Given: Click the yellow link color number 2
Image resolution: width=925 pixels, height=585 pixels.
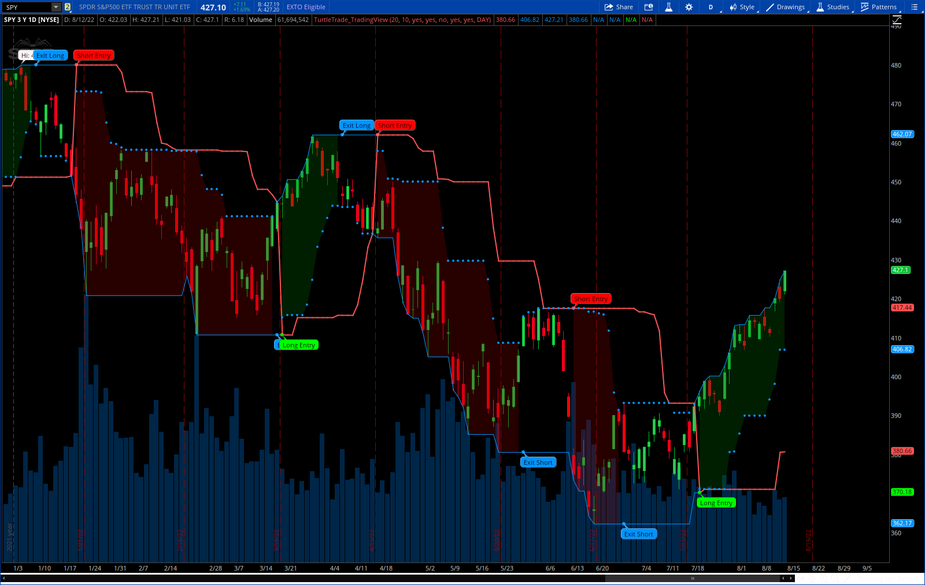Looking at the screenshot, I should (68, 7).
